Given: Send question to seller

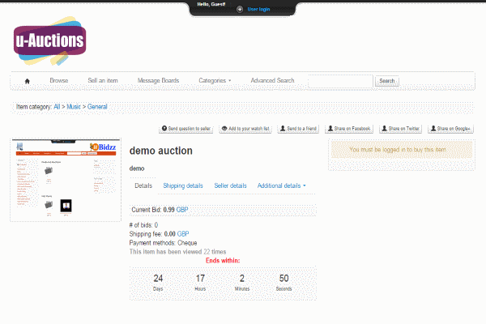Looking at the screenshot, I should [x=186, y=129].
